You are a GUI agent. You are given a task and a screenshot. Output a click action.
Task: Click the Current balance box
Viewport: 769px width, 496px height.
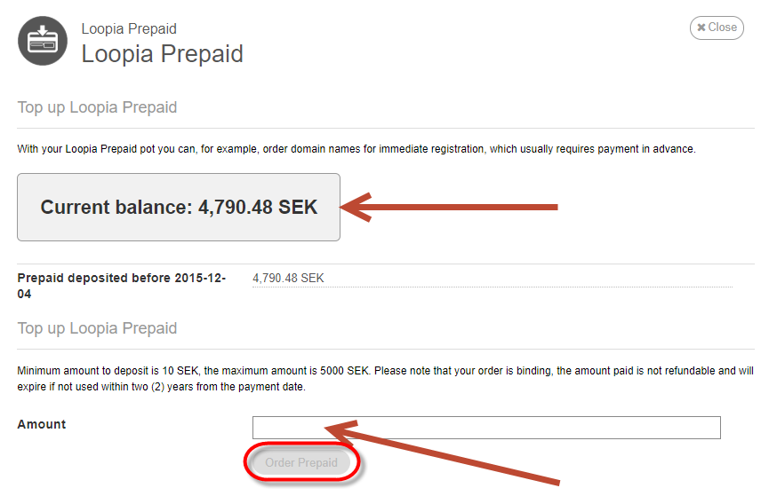coord(179,207)
